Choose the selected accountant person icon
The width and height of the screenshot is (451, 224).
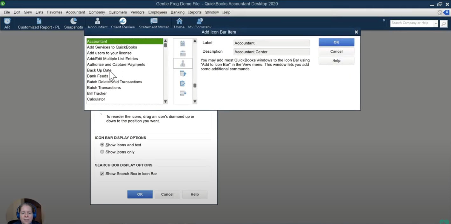(x=183, y=63)
